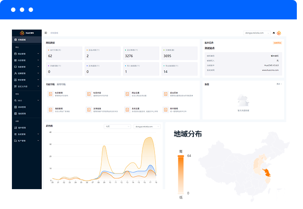Open the 插件管理 sidebar menu item
303x209 pixels.
click(27, 128)
